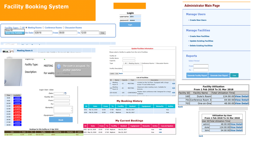Click the booking form Date field

pyautogui.click(x=59, y=93)
